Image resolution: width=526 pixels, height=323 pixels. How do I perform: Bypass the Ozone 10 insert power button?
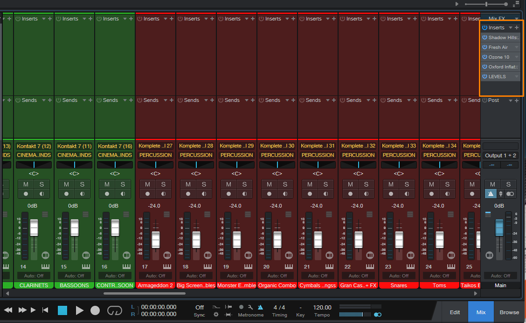(x=484, y=57)
